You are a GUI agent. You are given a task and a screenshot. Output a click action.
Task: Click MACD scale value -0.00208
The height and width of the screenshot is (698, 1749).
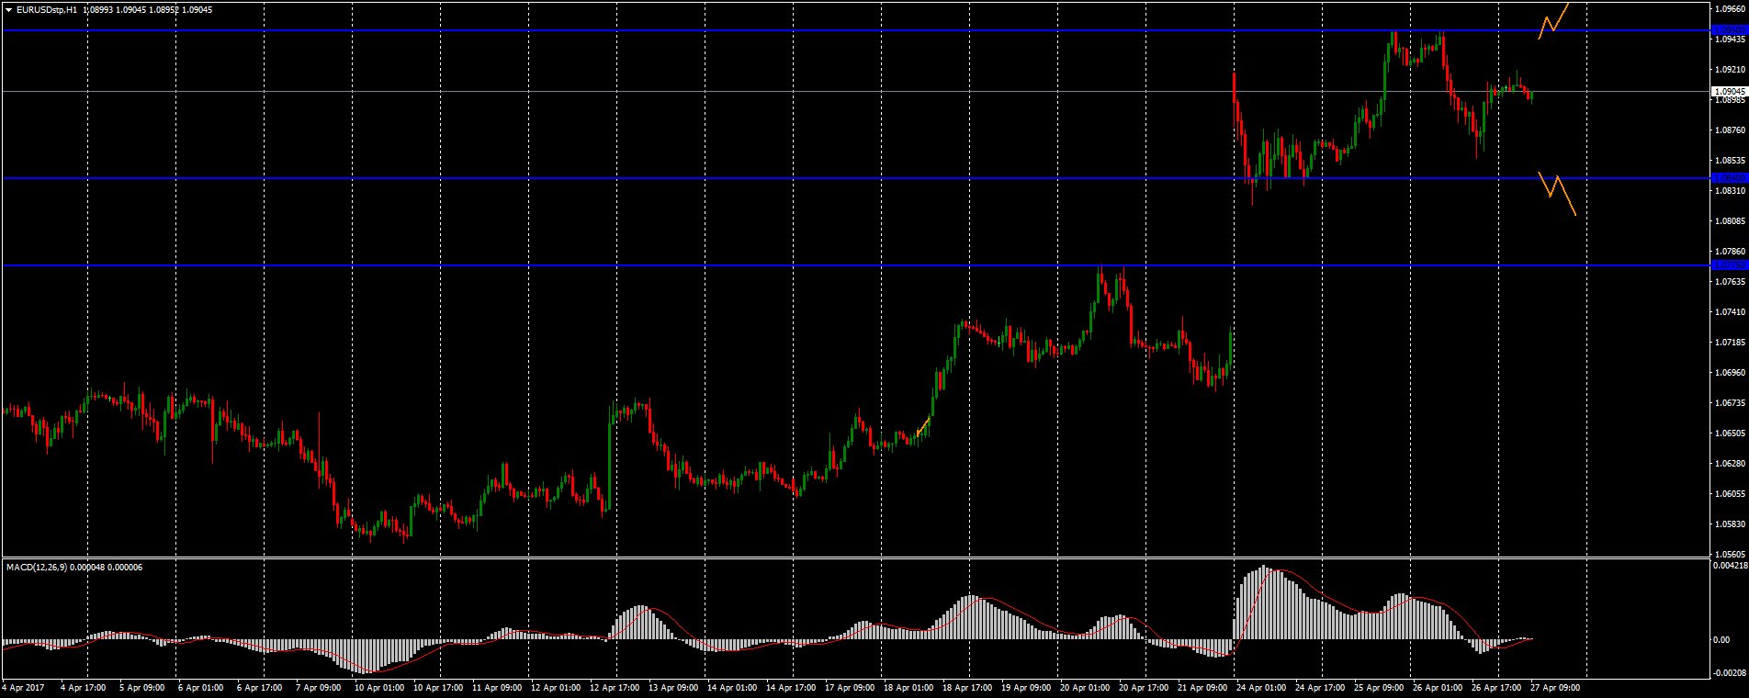pyautogui.click(x=1731, y=673)
